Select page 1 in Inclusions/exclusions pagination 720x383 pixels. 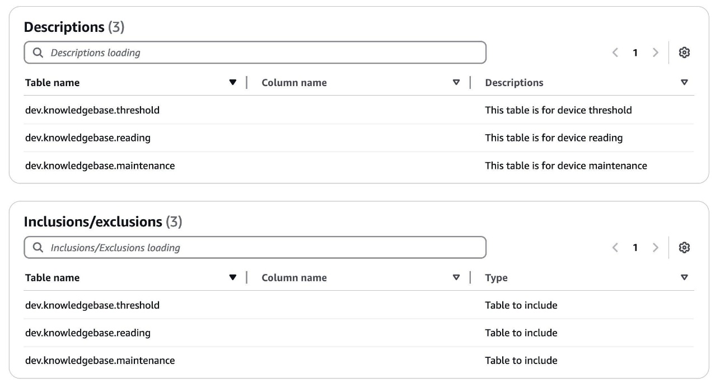click(635, 248)
